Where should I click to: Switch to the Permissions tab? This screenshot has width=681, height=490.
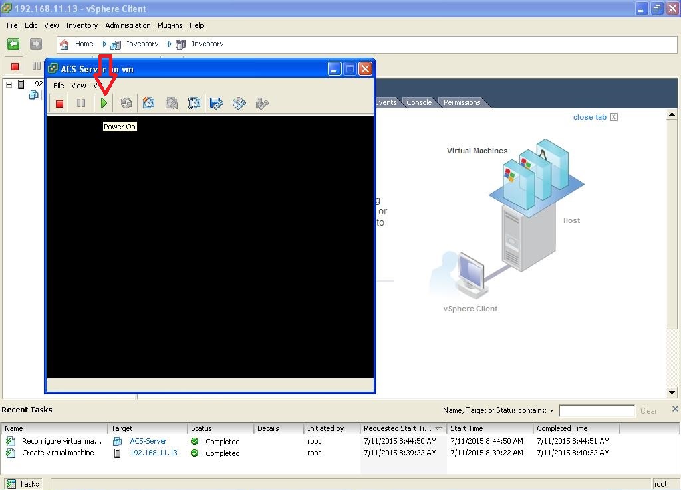click(x=462, y=102)
